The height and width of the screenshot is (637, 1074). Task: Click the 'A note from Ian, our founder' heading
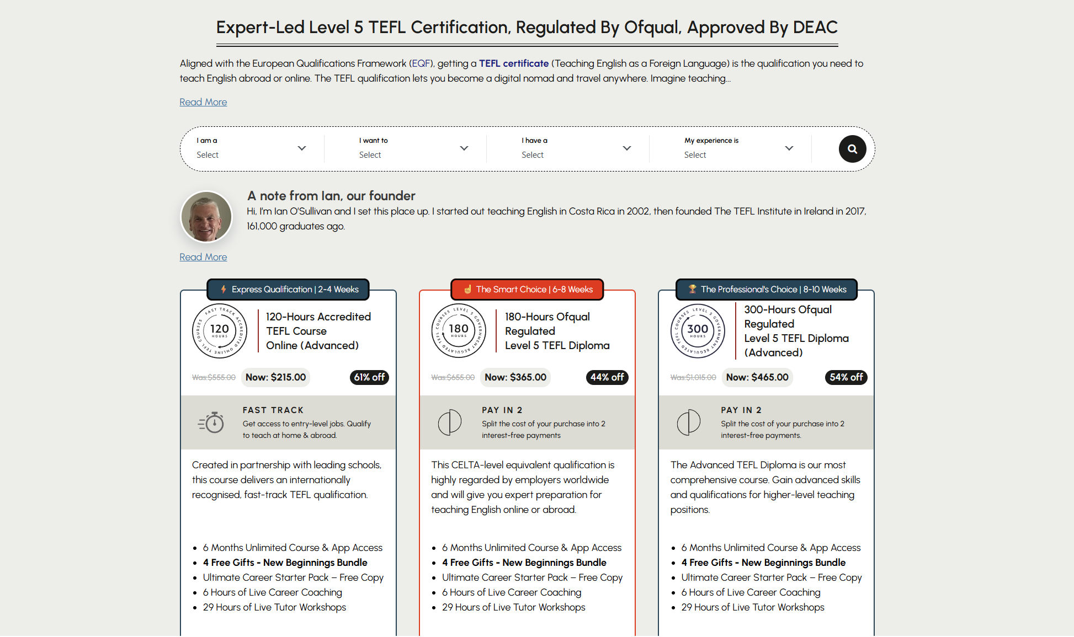[x=331, y=196]
